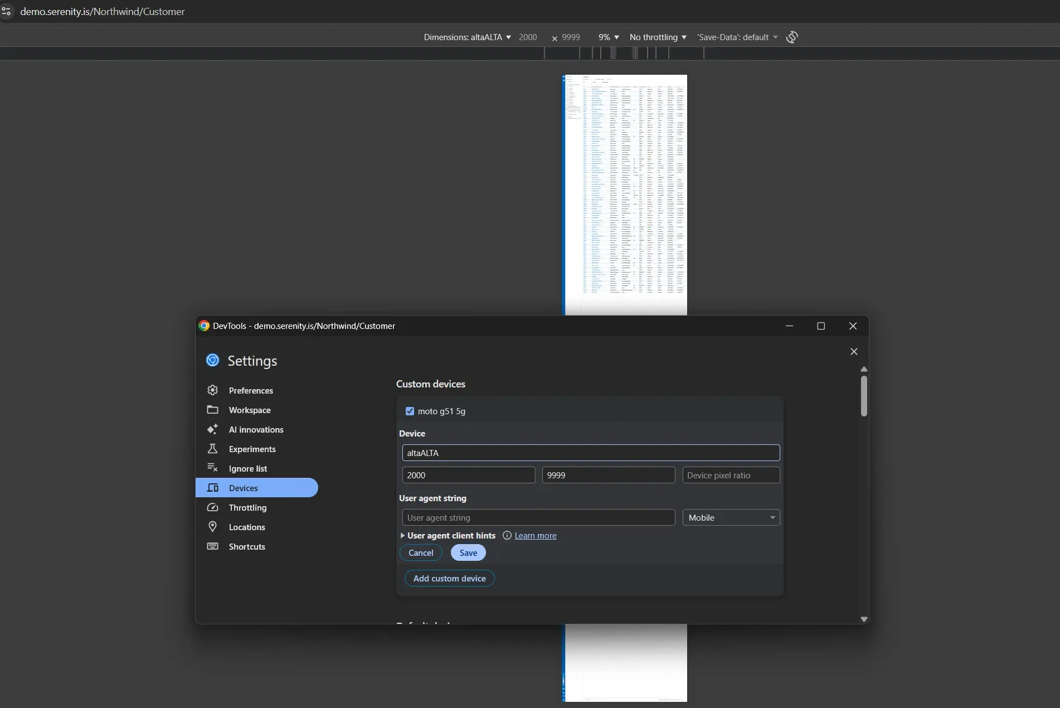The image size is (1060, 708).
Task: Click the rotate device orientation icon in toolbar
Action: tap(791, 37)
